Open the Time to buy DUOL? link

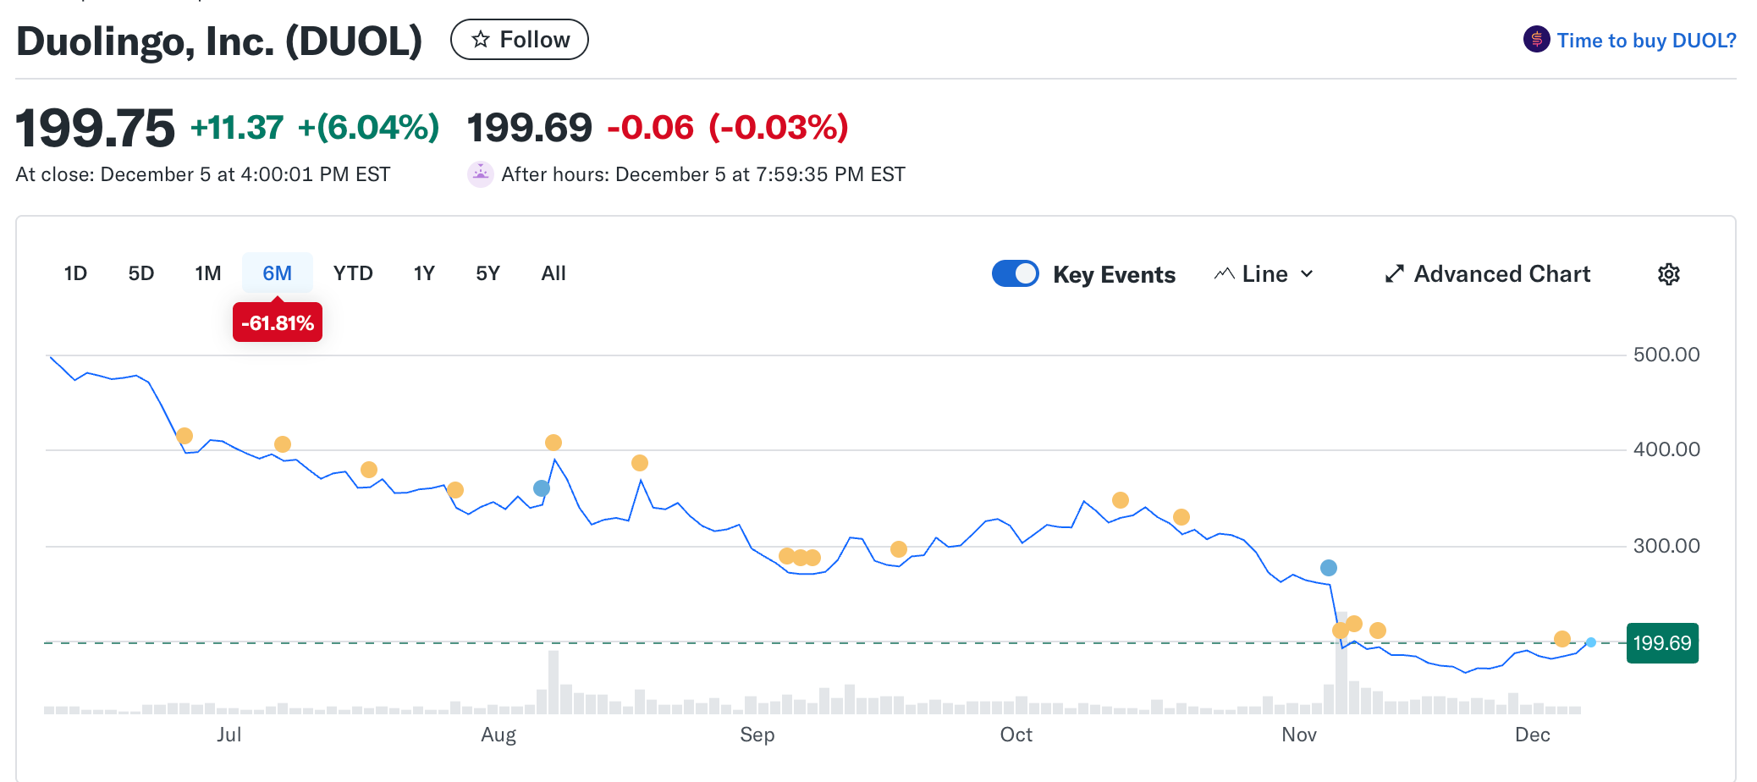(1646, 41)
